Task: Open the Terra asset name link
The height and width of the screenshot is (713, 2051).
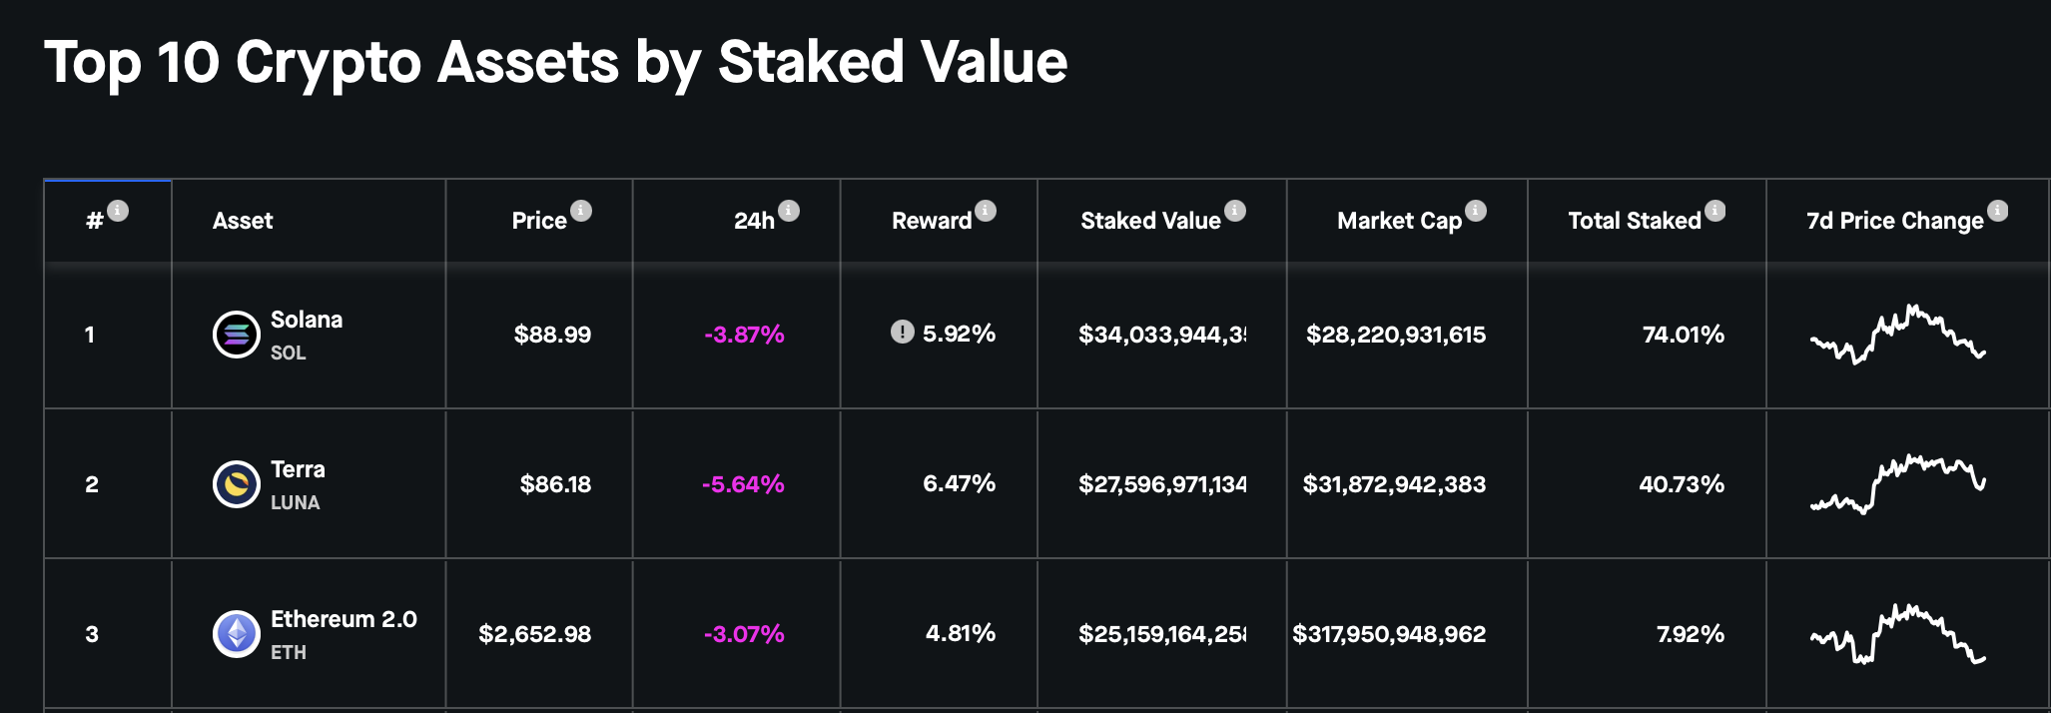Action: [298, 469]
